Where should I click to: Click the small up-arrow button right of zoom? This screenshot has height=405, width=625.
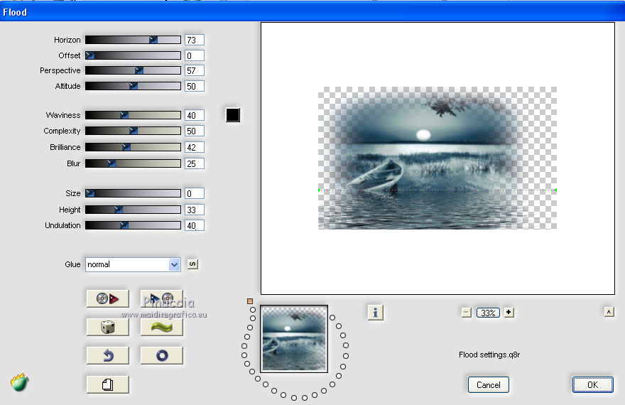click(x=609, y=312)
